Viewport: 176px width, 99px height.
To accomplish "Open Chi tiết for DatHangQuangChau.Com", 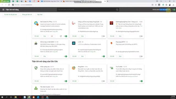I will click(112, 36).
